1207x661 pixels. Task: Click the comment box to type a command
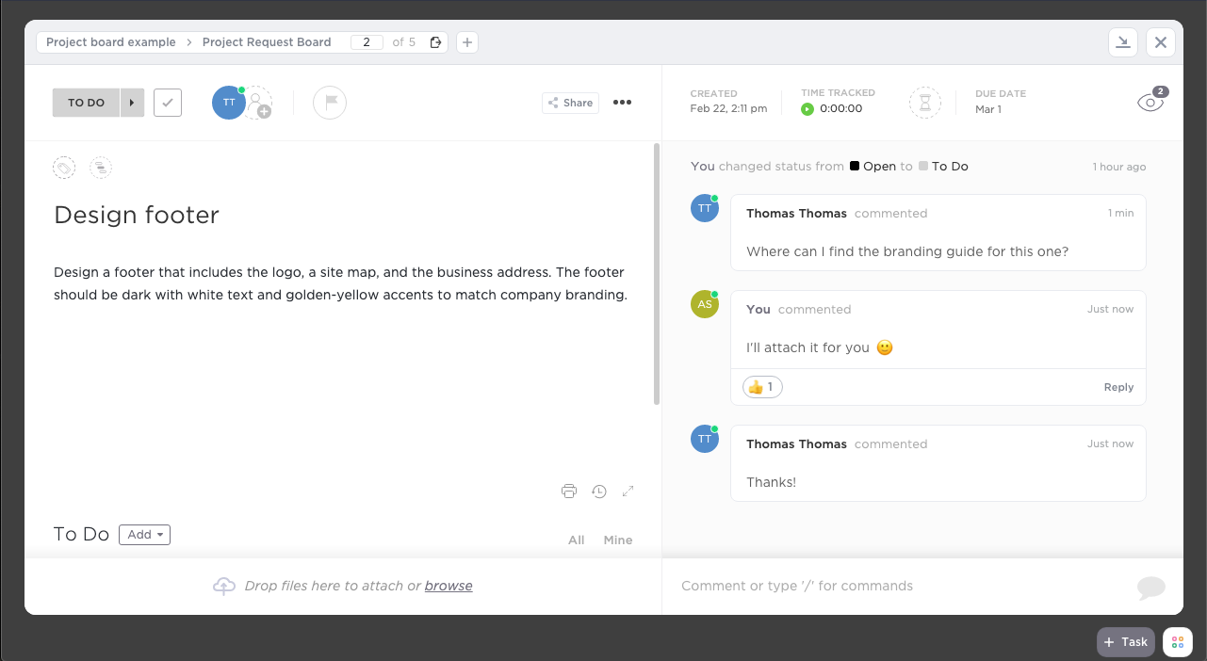pos(895,586)
